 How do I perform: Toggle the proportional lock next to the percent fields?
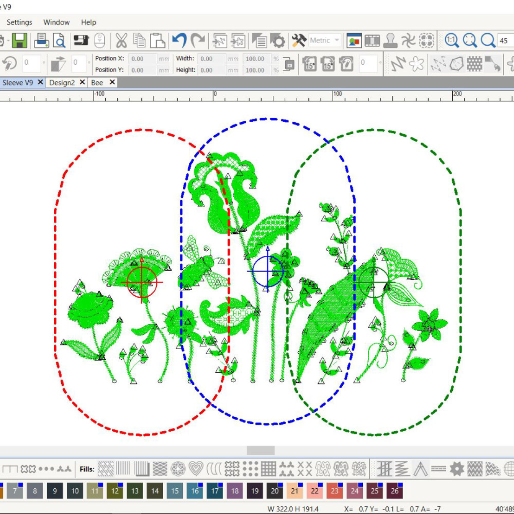pos(289,64)
